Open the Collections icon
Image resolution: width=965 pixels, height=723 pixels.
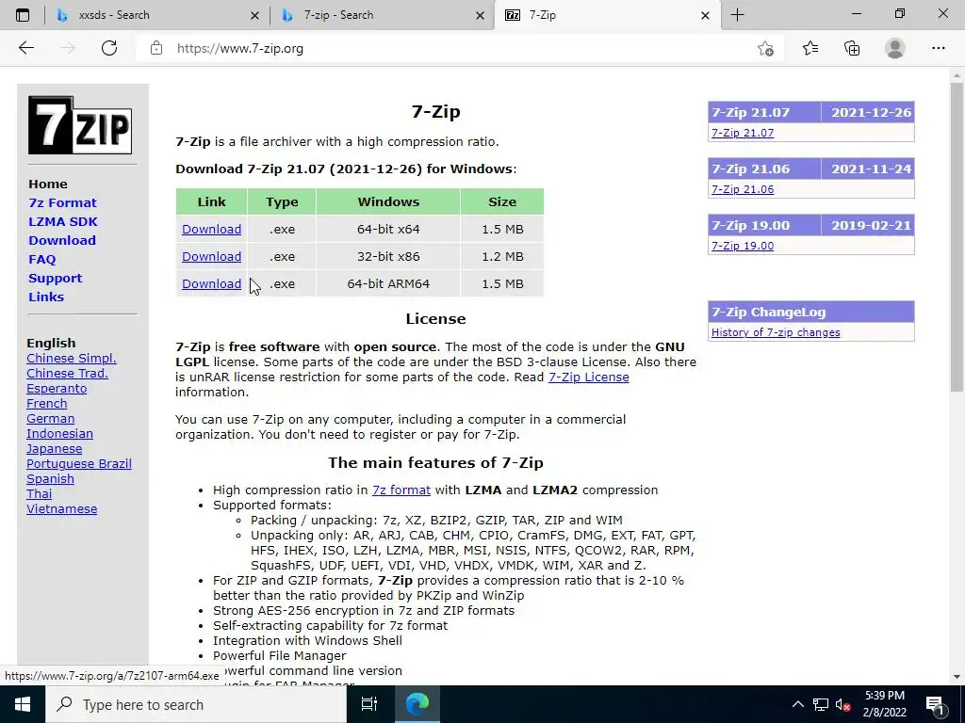point(852,48)
